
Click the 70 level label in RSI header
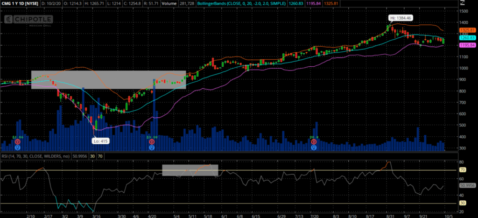[x=100, y=156]
